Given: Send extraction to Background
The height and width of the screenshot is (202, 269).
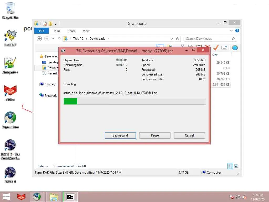Looking at the screenshot, I should coord(120,135).
